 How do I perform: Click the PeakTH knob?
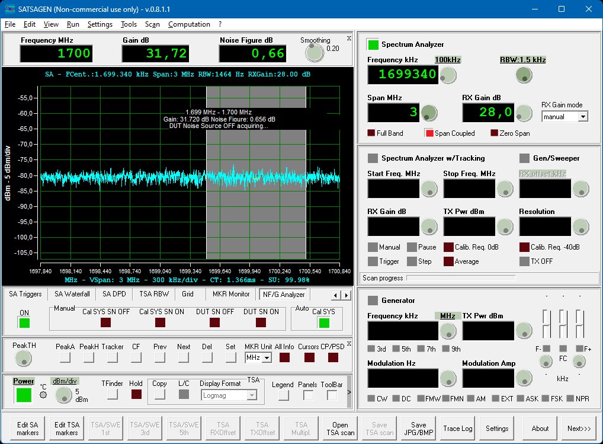click(x=23, y=358)
